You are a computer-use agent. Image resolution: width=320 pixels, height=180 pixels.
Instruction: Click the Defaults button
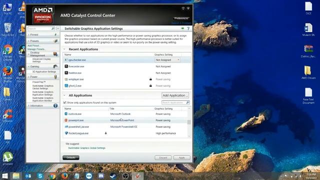coord(71,157)
